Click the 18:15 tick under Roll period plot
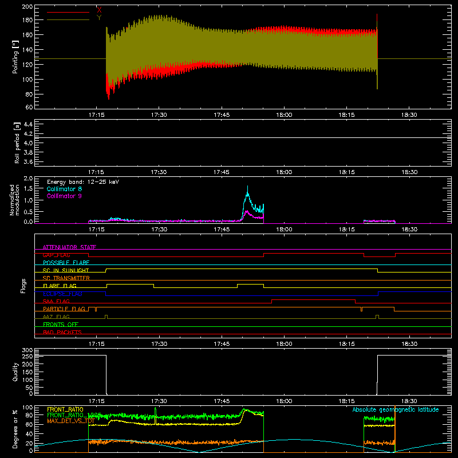 (x=346, y=172)
